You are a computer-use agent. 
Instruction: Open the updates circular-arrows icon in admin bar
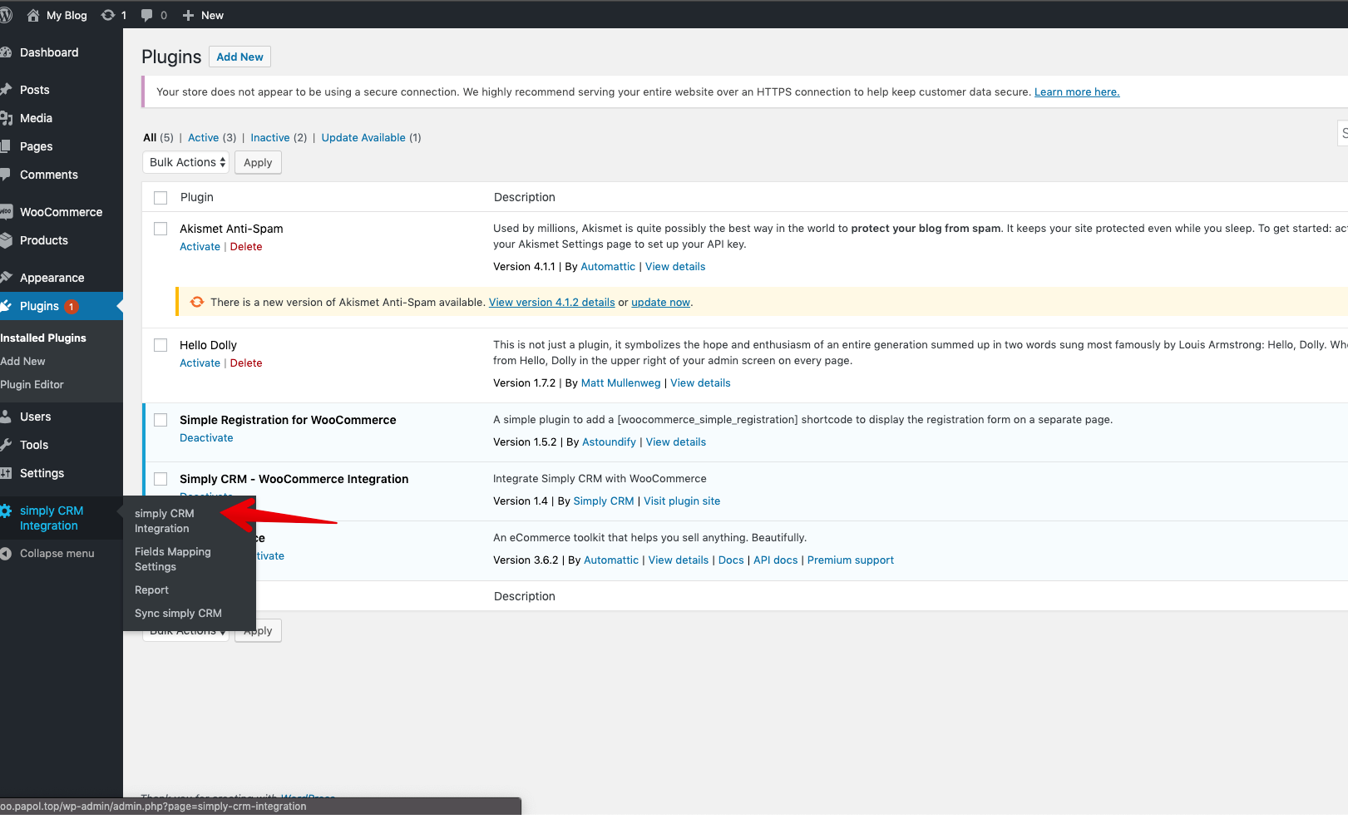[108, 15]
